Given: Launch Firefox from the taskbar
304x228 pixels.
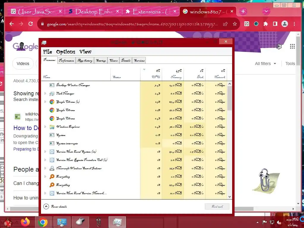Looking at the screenshot, I should click(x=26, y=222).
